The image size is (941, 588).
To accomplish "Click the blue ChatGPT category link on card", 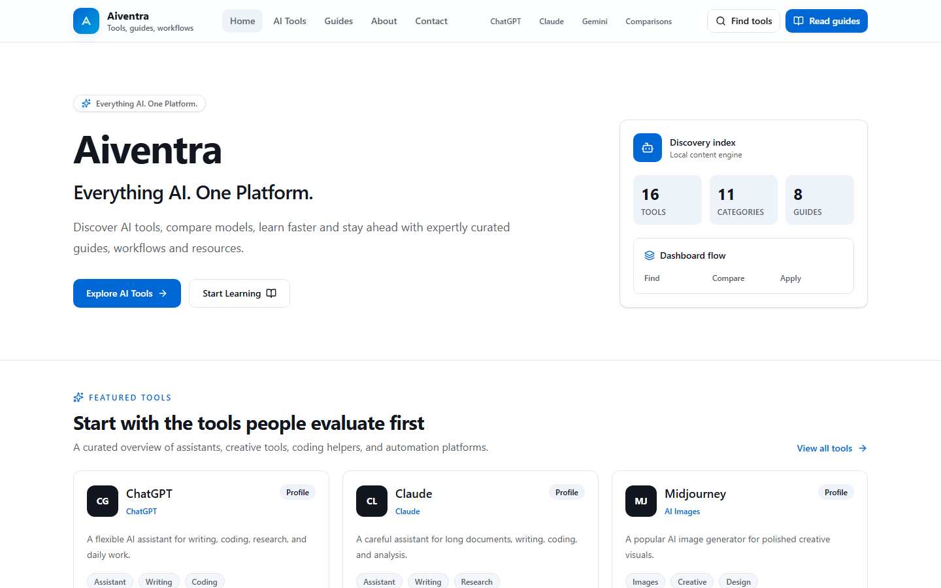I will (141, 512).
